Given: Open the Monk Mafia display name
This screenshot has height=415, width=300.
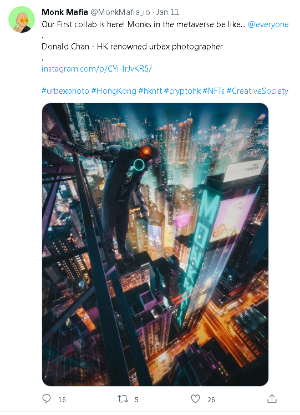Looking at the screenshot, I should (65, 12).
